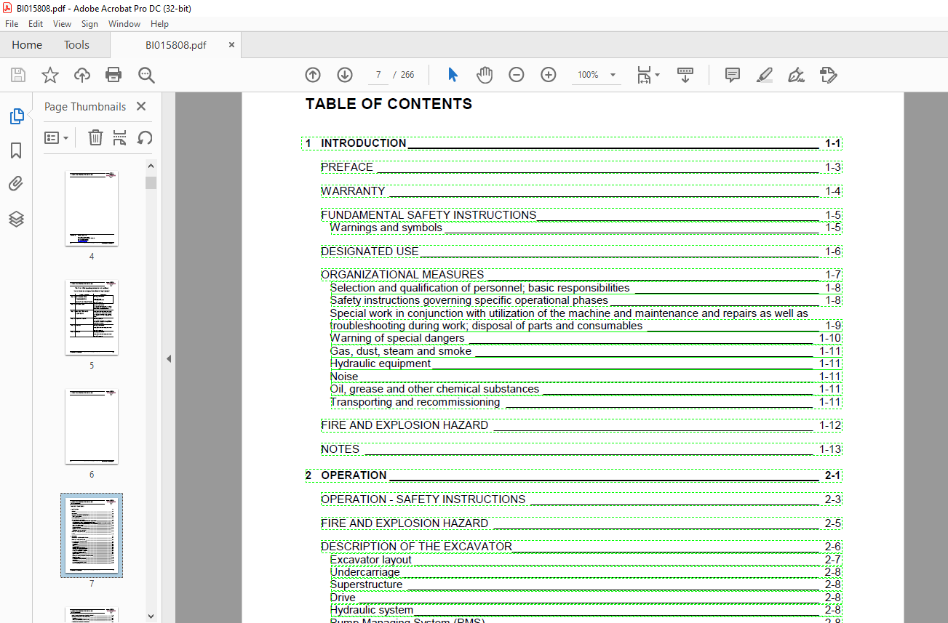Switch to the Tools tab
Viewport: 948px width, 623px height.
tap(76, 45)
